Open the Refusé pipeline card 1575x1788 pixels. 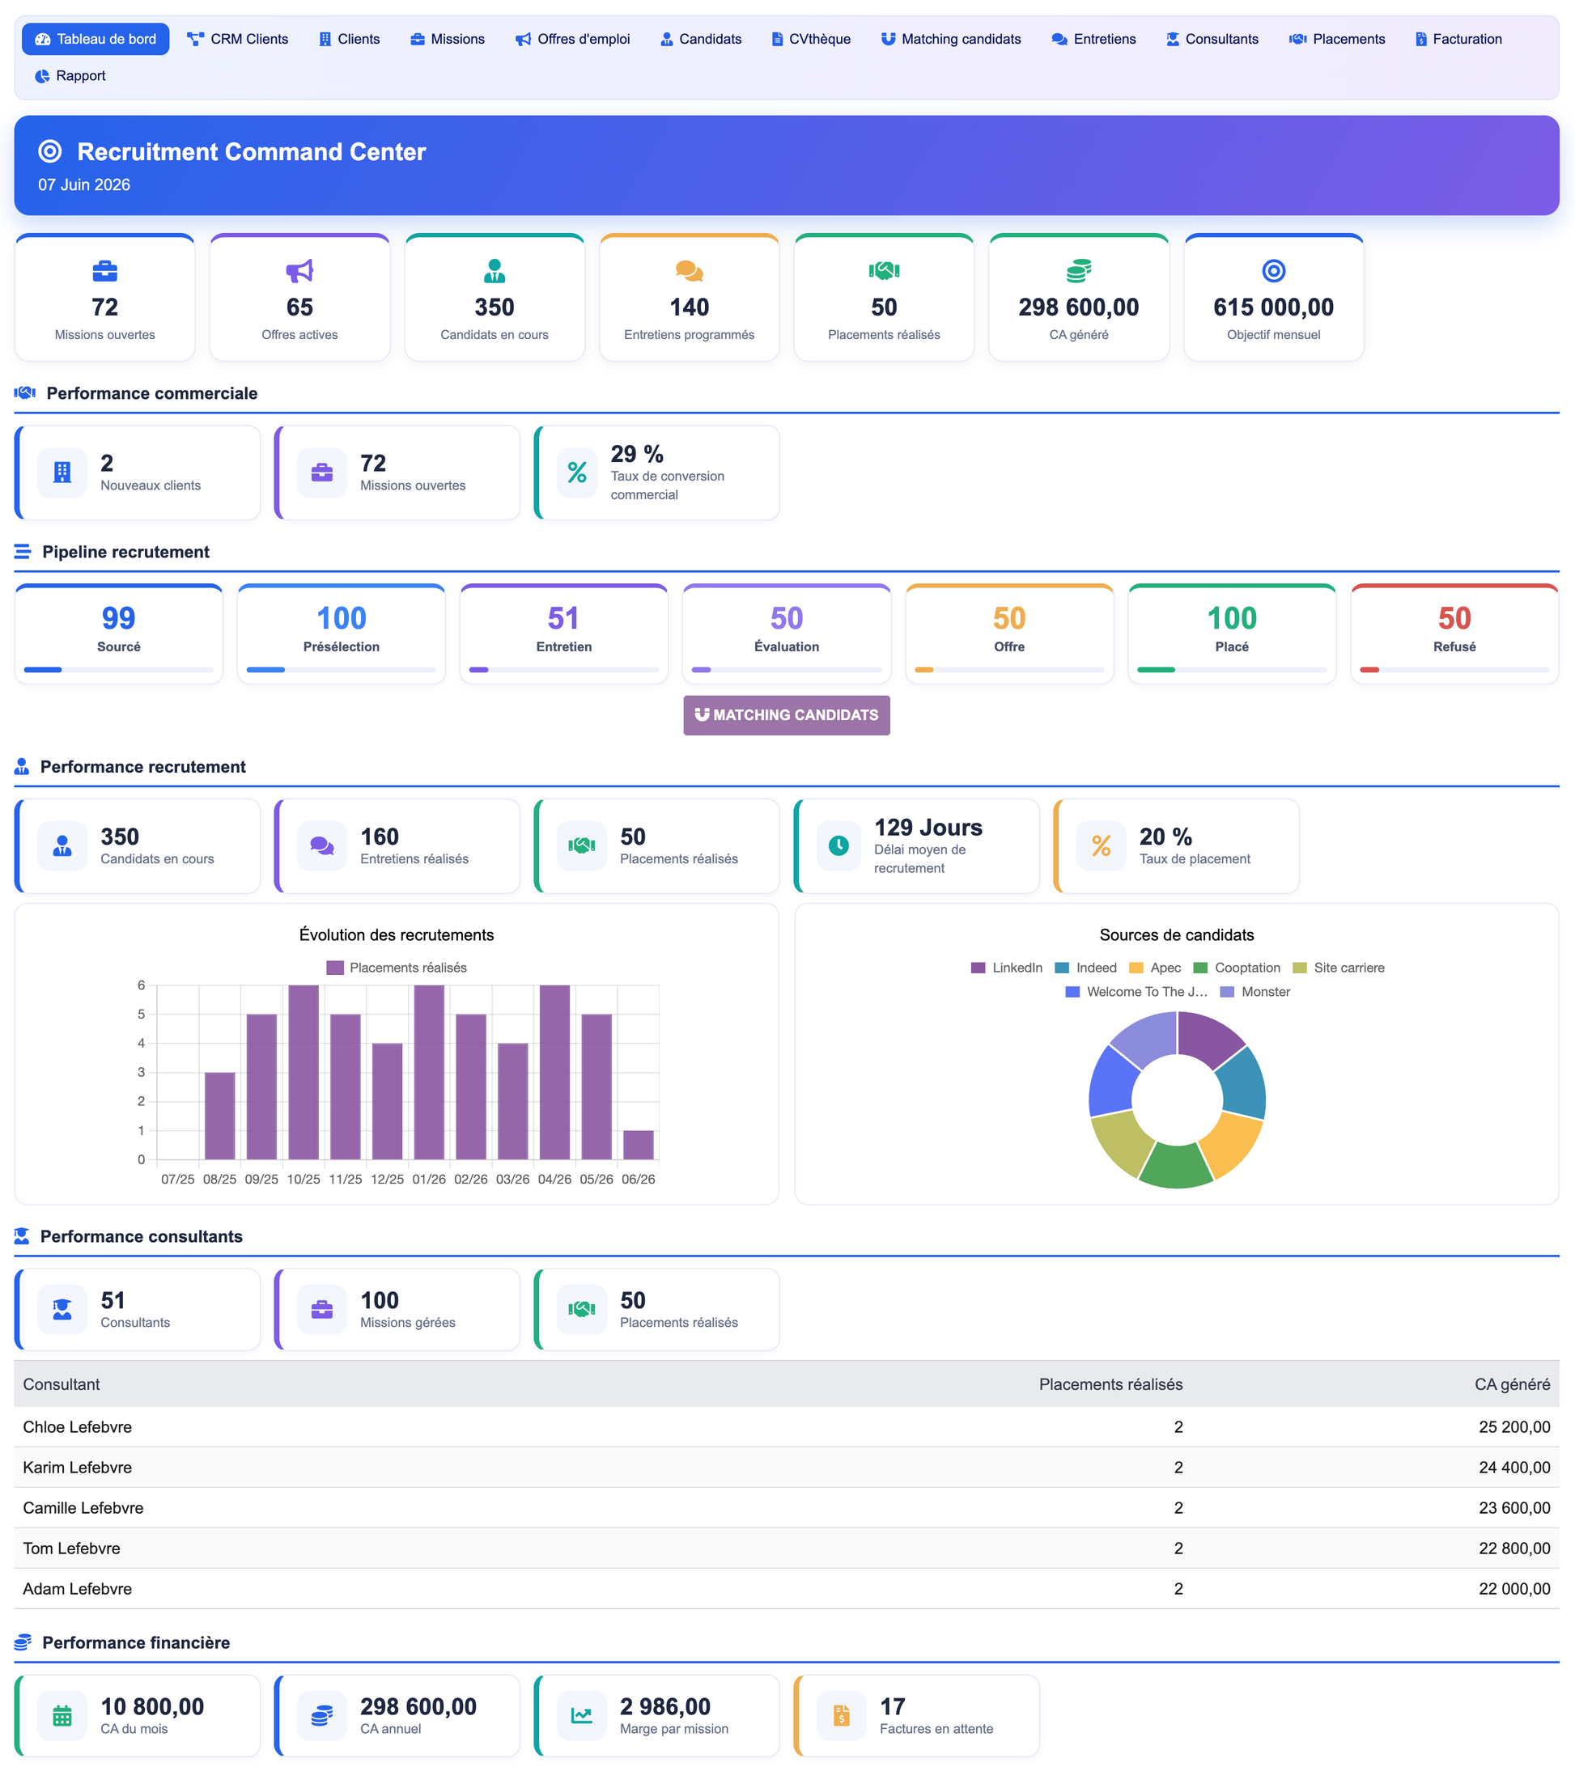(x=1455, y=634)
